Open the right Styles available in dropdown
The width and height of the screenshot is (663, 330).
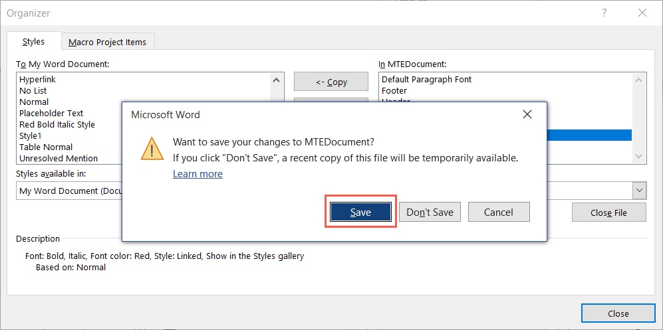pos(639,191)
